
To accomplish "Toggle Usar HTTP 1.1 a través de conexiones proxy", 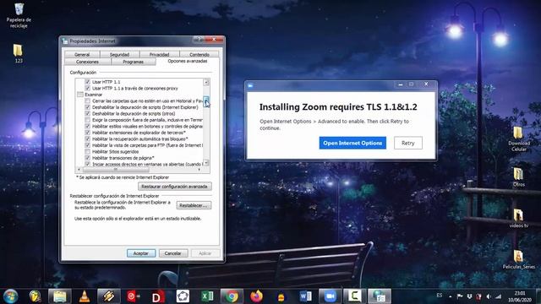I will click(88, 88).
